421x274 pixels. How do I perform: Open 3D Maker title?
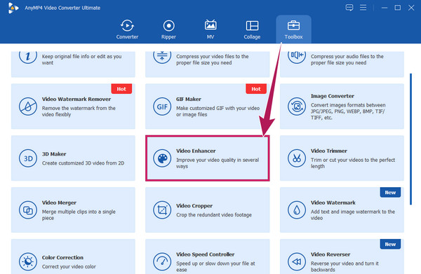tap(54, 154)
